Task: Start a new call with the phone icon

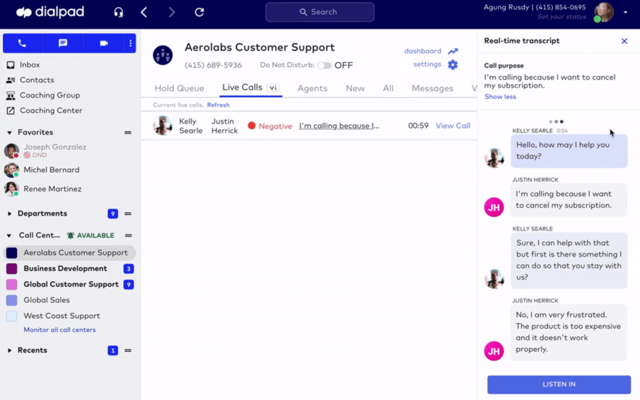Action: point(22,43)
